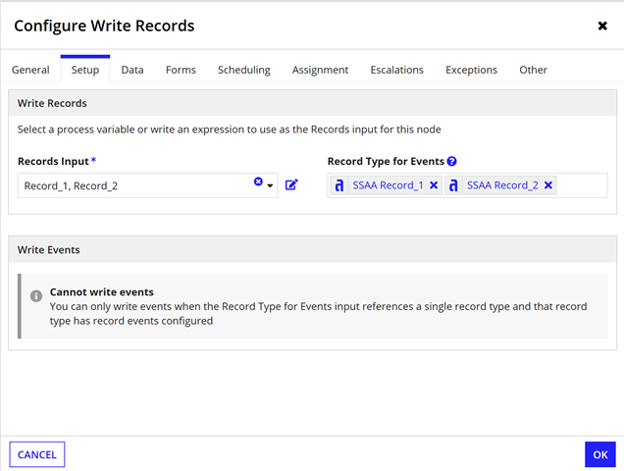Clear the Records Input selection
Viewport: 624px width, 471px height.
pyautogui.click(x=258, y=182)
